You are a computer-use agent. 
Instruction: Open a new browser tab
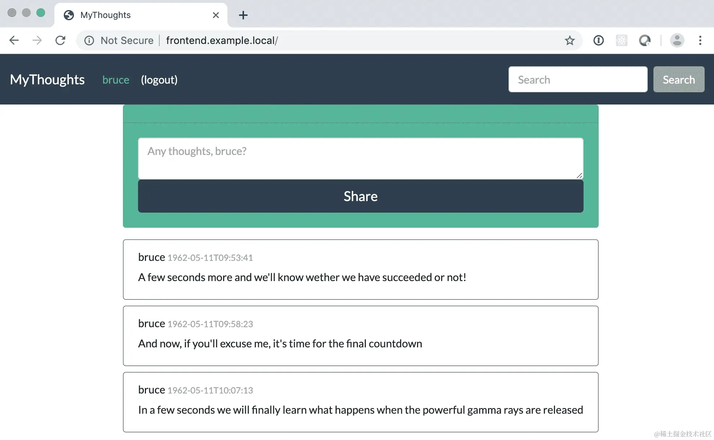click(243, 15)
